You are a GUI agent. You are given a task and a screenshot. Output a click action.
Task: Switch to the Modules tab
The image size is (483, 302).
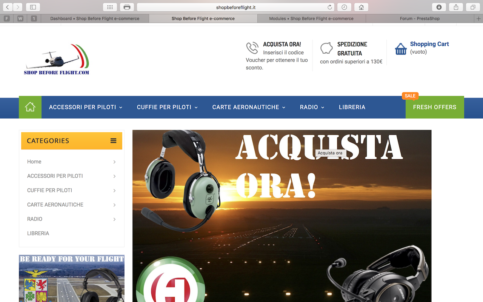coord(311,18)
